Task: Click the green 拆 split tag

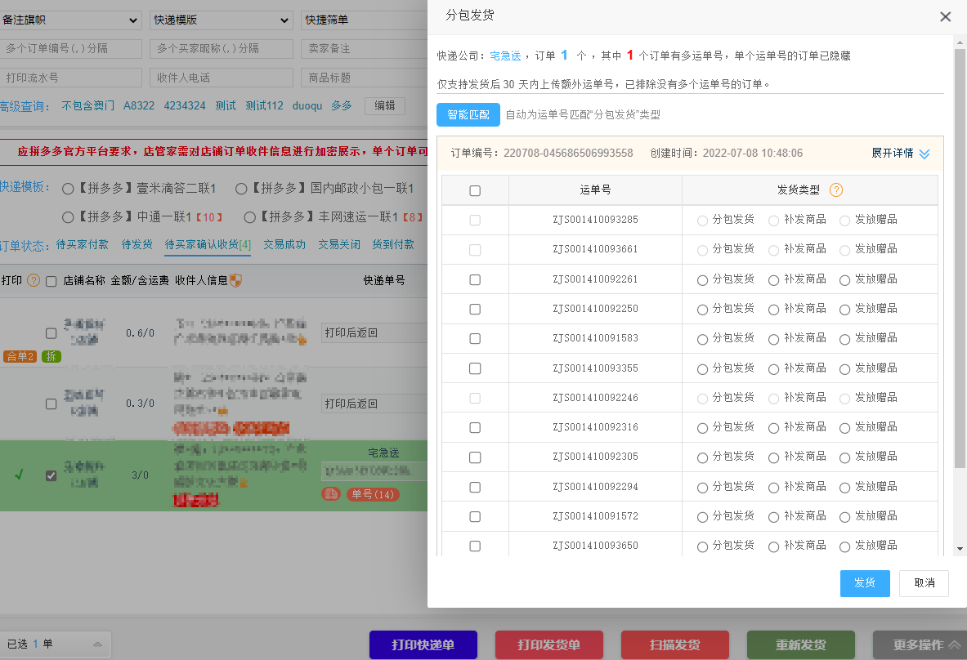Action: click(x=51, y=356)
